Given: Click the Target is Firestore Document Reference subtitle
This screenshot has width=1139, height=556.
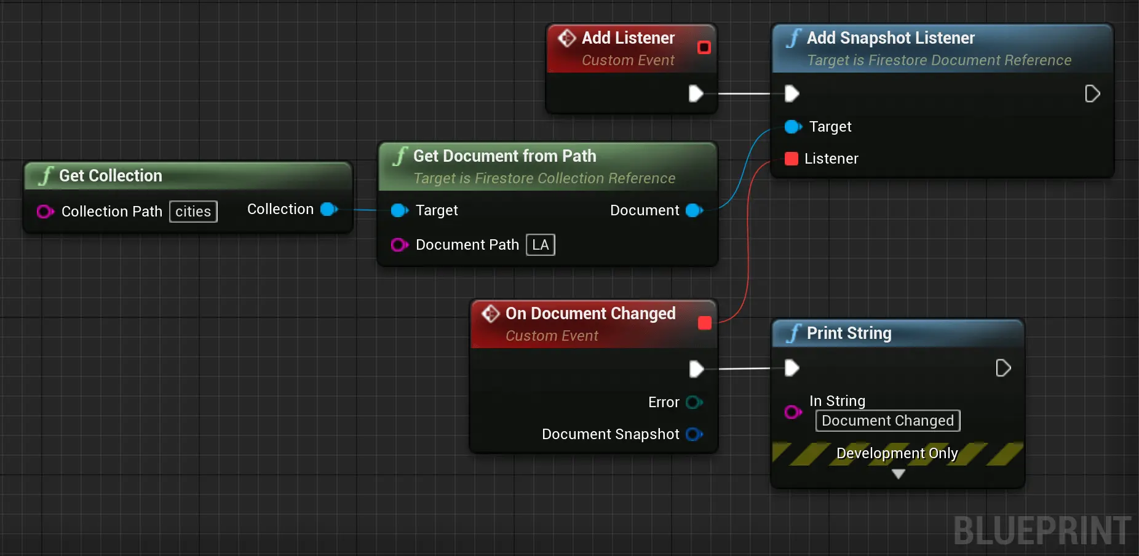Looking at the screenshot, I should point(939,60).
